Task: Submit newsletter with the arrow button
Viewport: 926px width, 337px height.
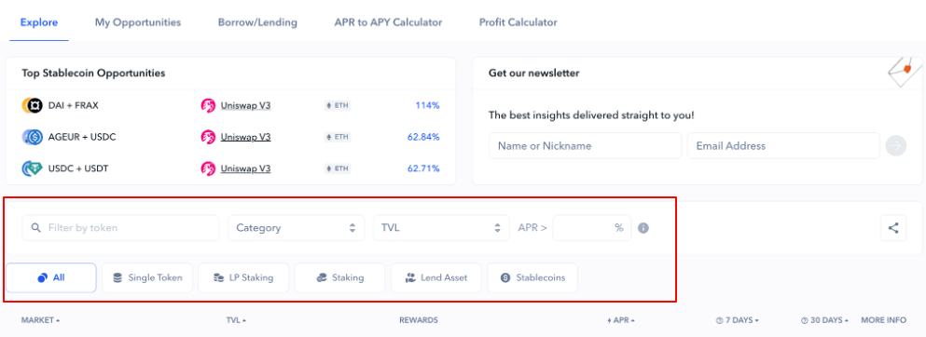Action: [x=896, y=145]
